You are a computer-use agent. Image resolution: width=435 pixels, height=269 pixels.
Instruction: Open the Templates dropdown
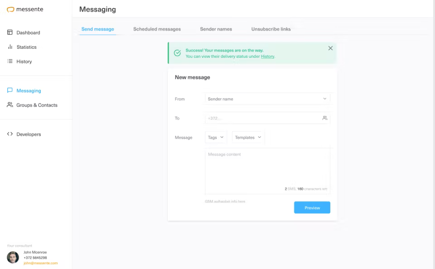click(x=247, y=137)
